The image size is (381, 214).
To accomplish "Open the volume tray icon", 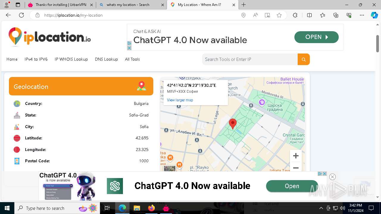I will 342,208.
